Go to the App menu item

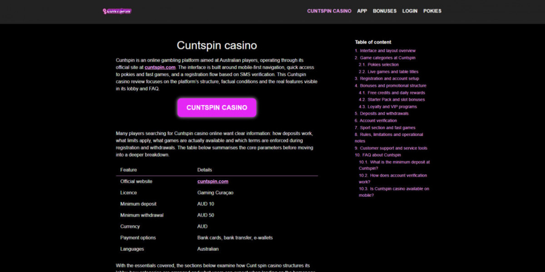[x=362, y=11]
